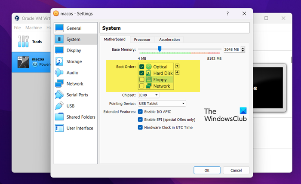Select Shared Folders label in sidebar
The height and width of the screenshot is (184, 301).
pos(81,117)
